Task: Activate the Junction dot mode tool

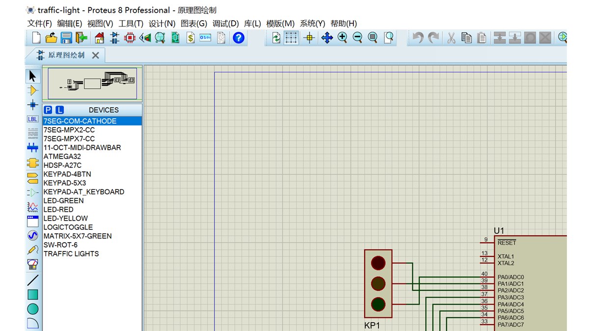Action: coord(32,104)
